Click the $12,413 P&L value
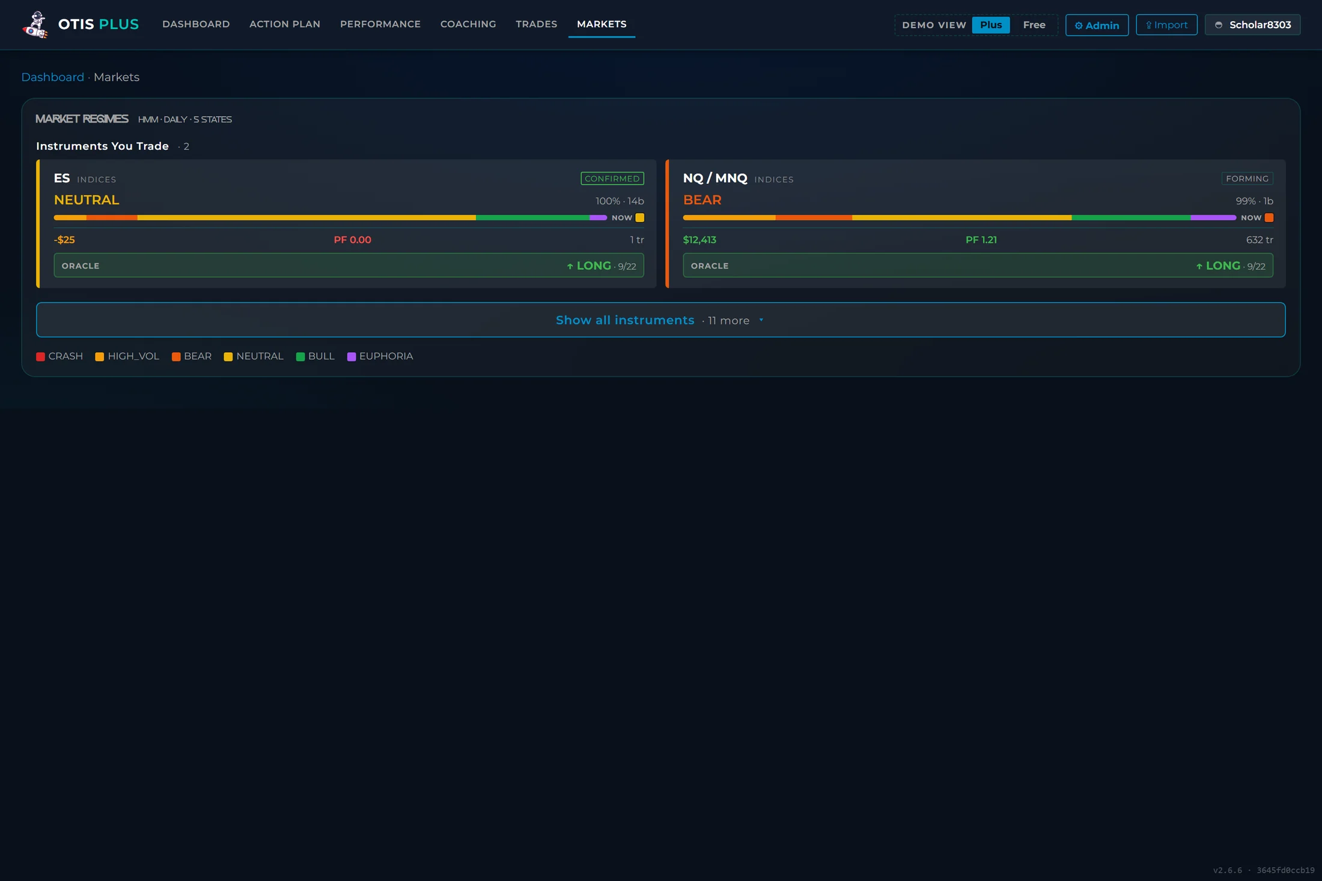This screenshot has height=881, width=1322. click(x=699, y=240)
